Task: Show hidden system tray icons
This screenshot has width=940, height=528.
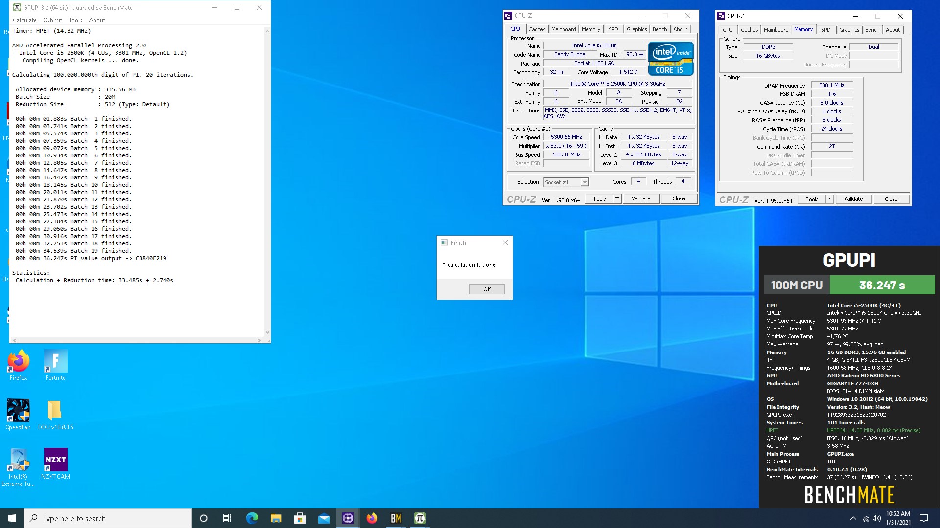Action: coord(853,518)
